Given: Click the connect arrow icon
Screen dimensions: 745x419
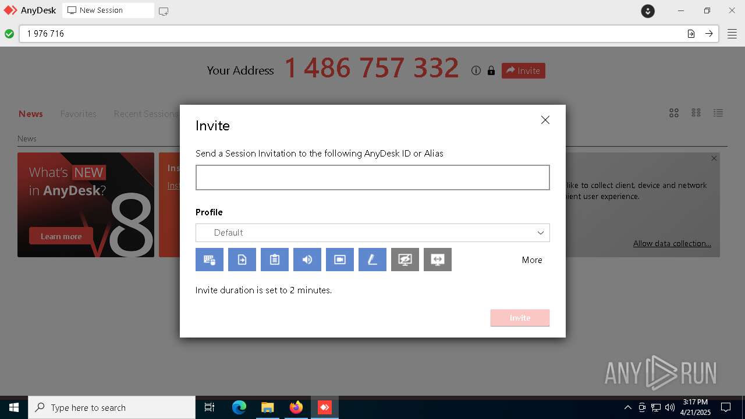Looking at the screenshot, I should [709, 34].
